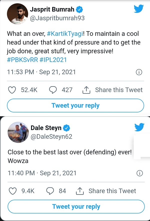Click the info icon on Bumrah's tweet
The width and height of the screenshot is (150, 221).
click(139, 72)
